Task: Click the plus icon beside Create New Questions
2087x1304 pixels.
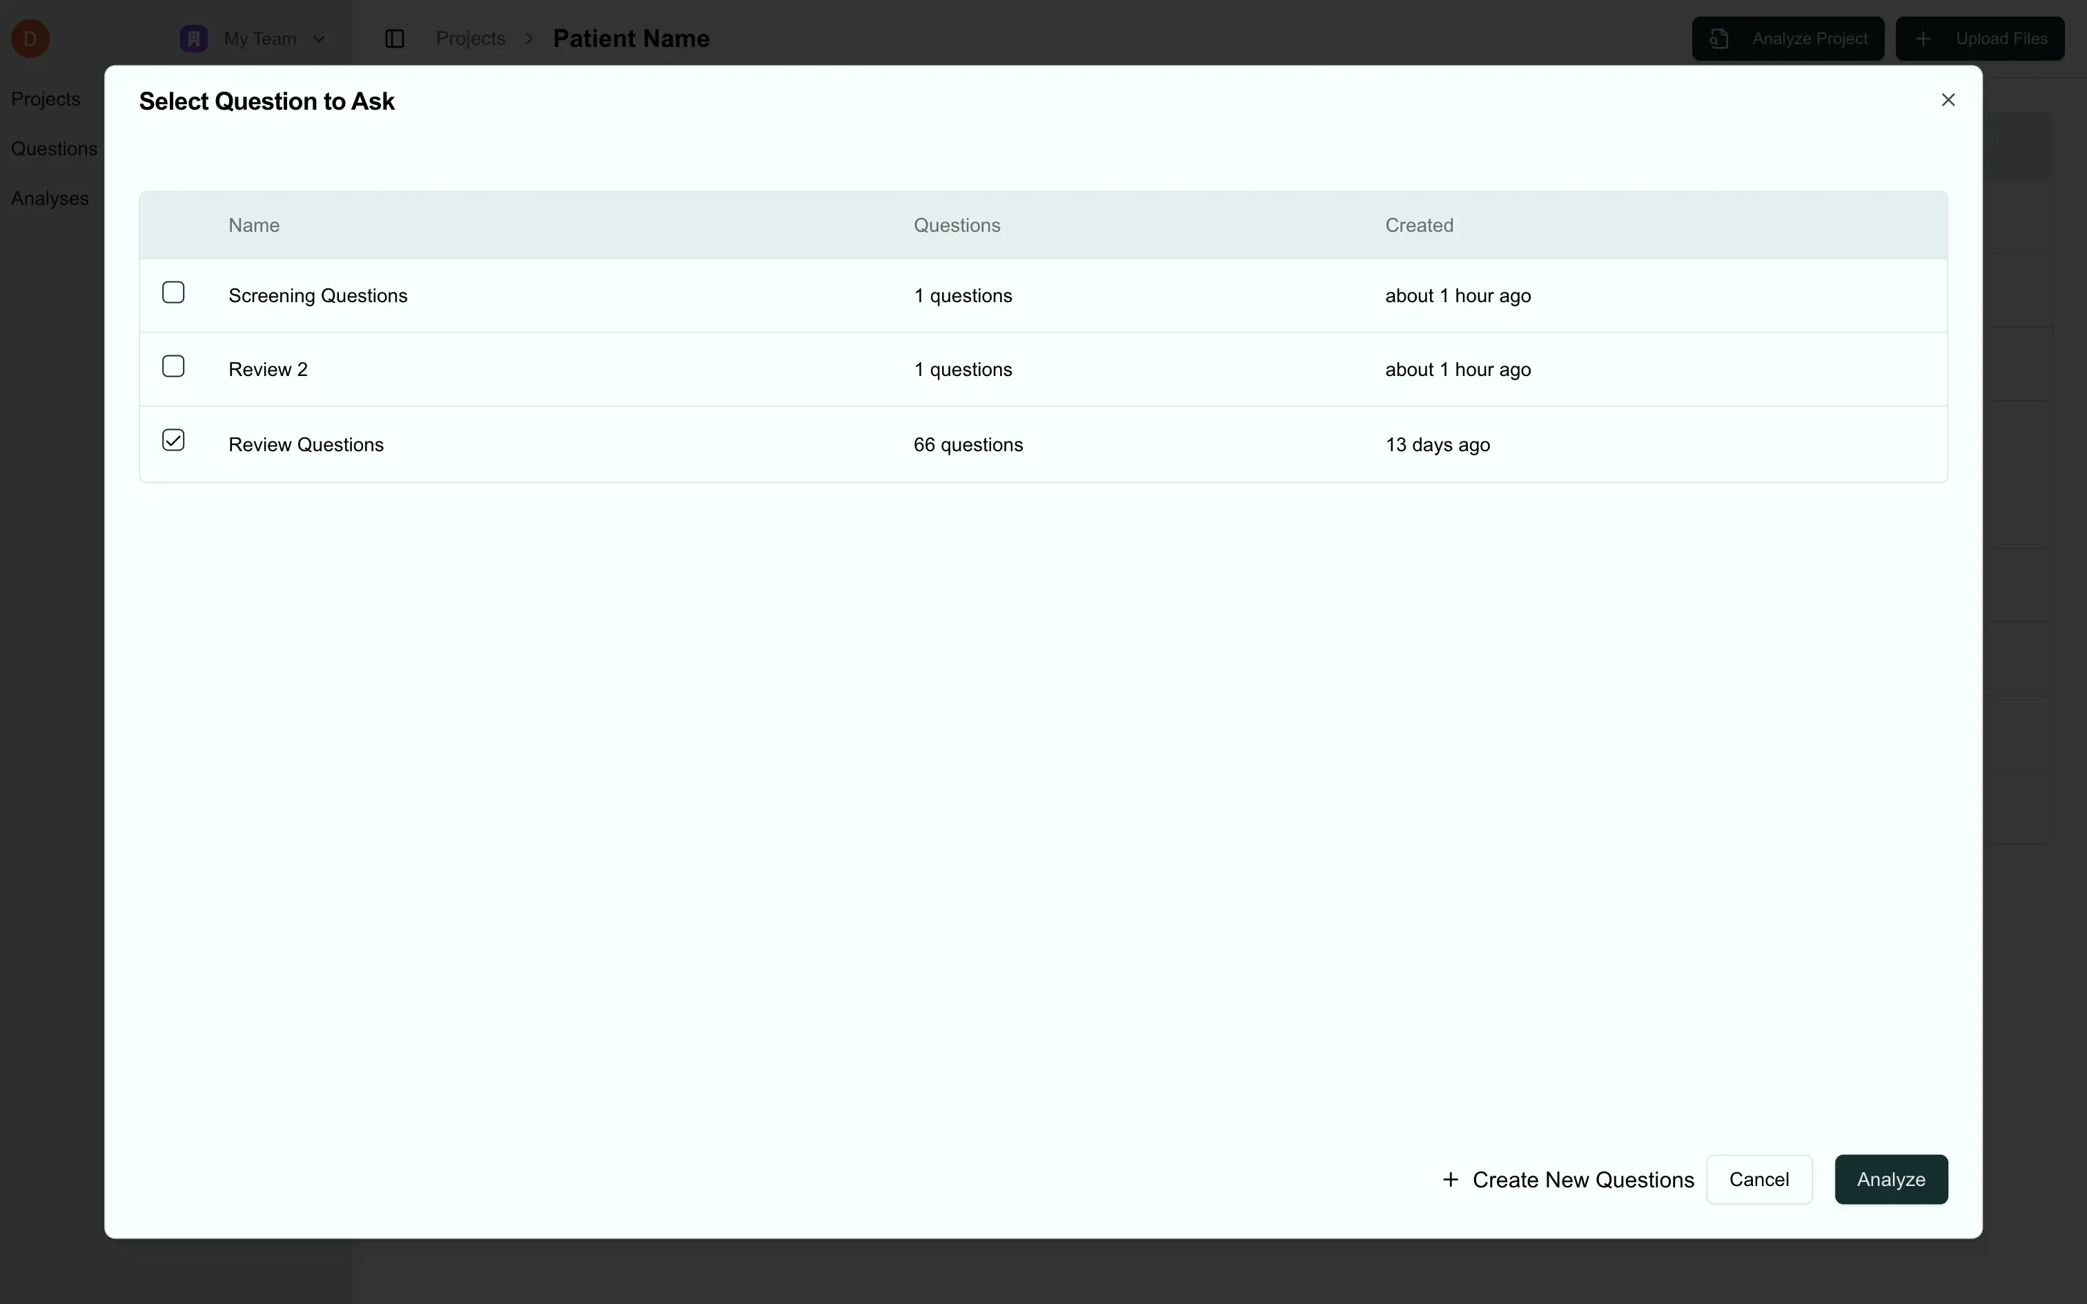Action: click(x=1451, y=1179)
